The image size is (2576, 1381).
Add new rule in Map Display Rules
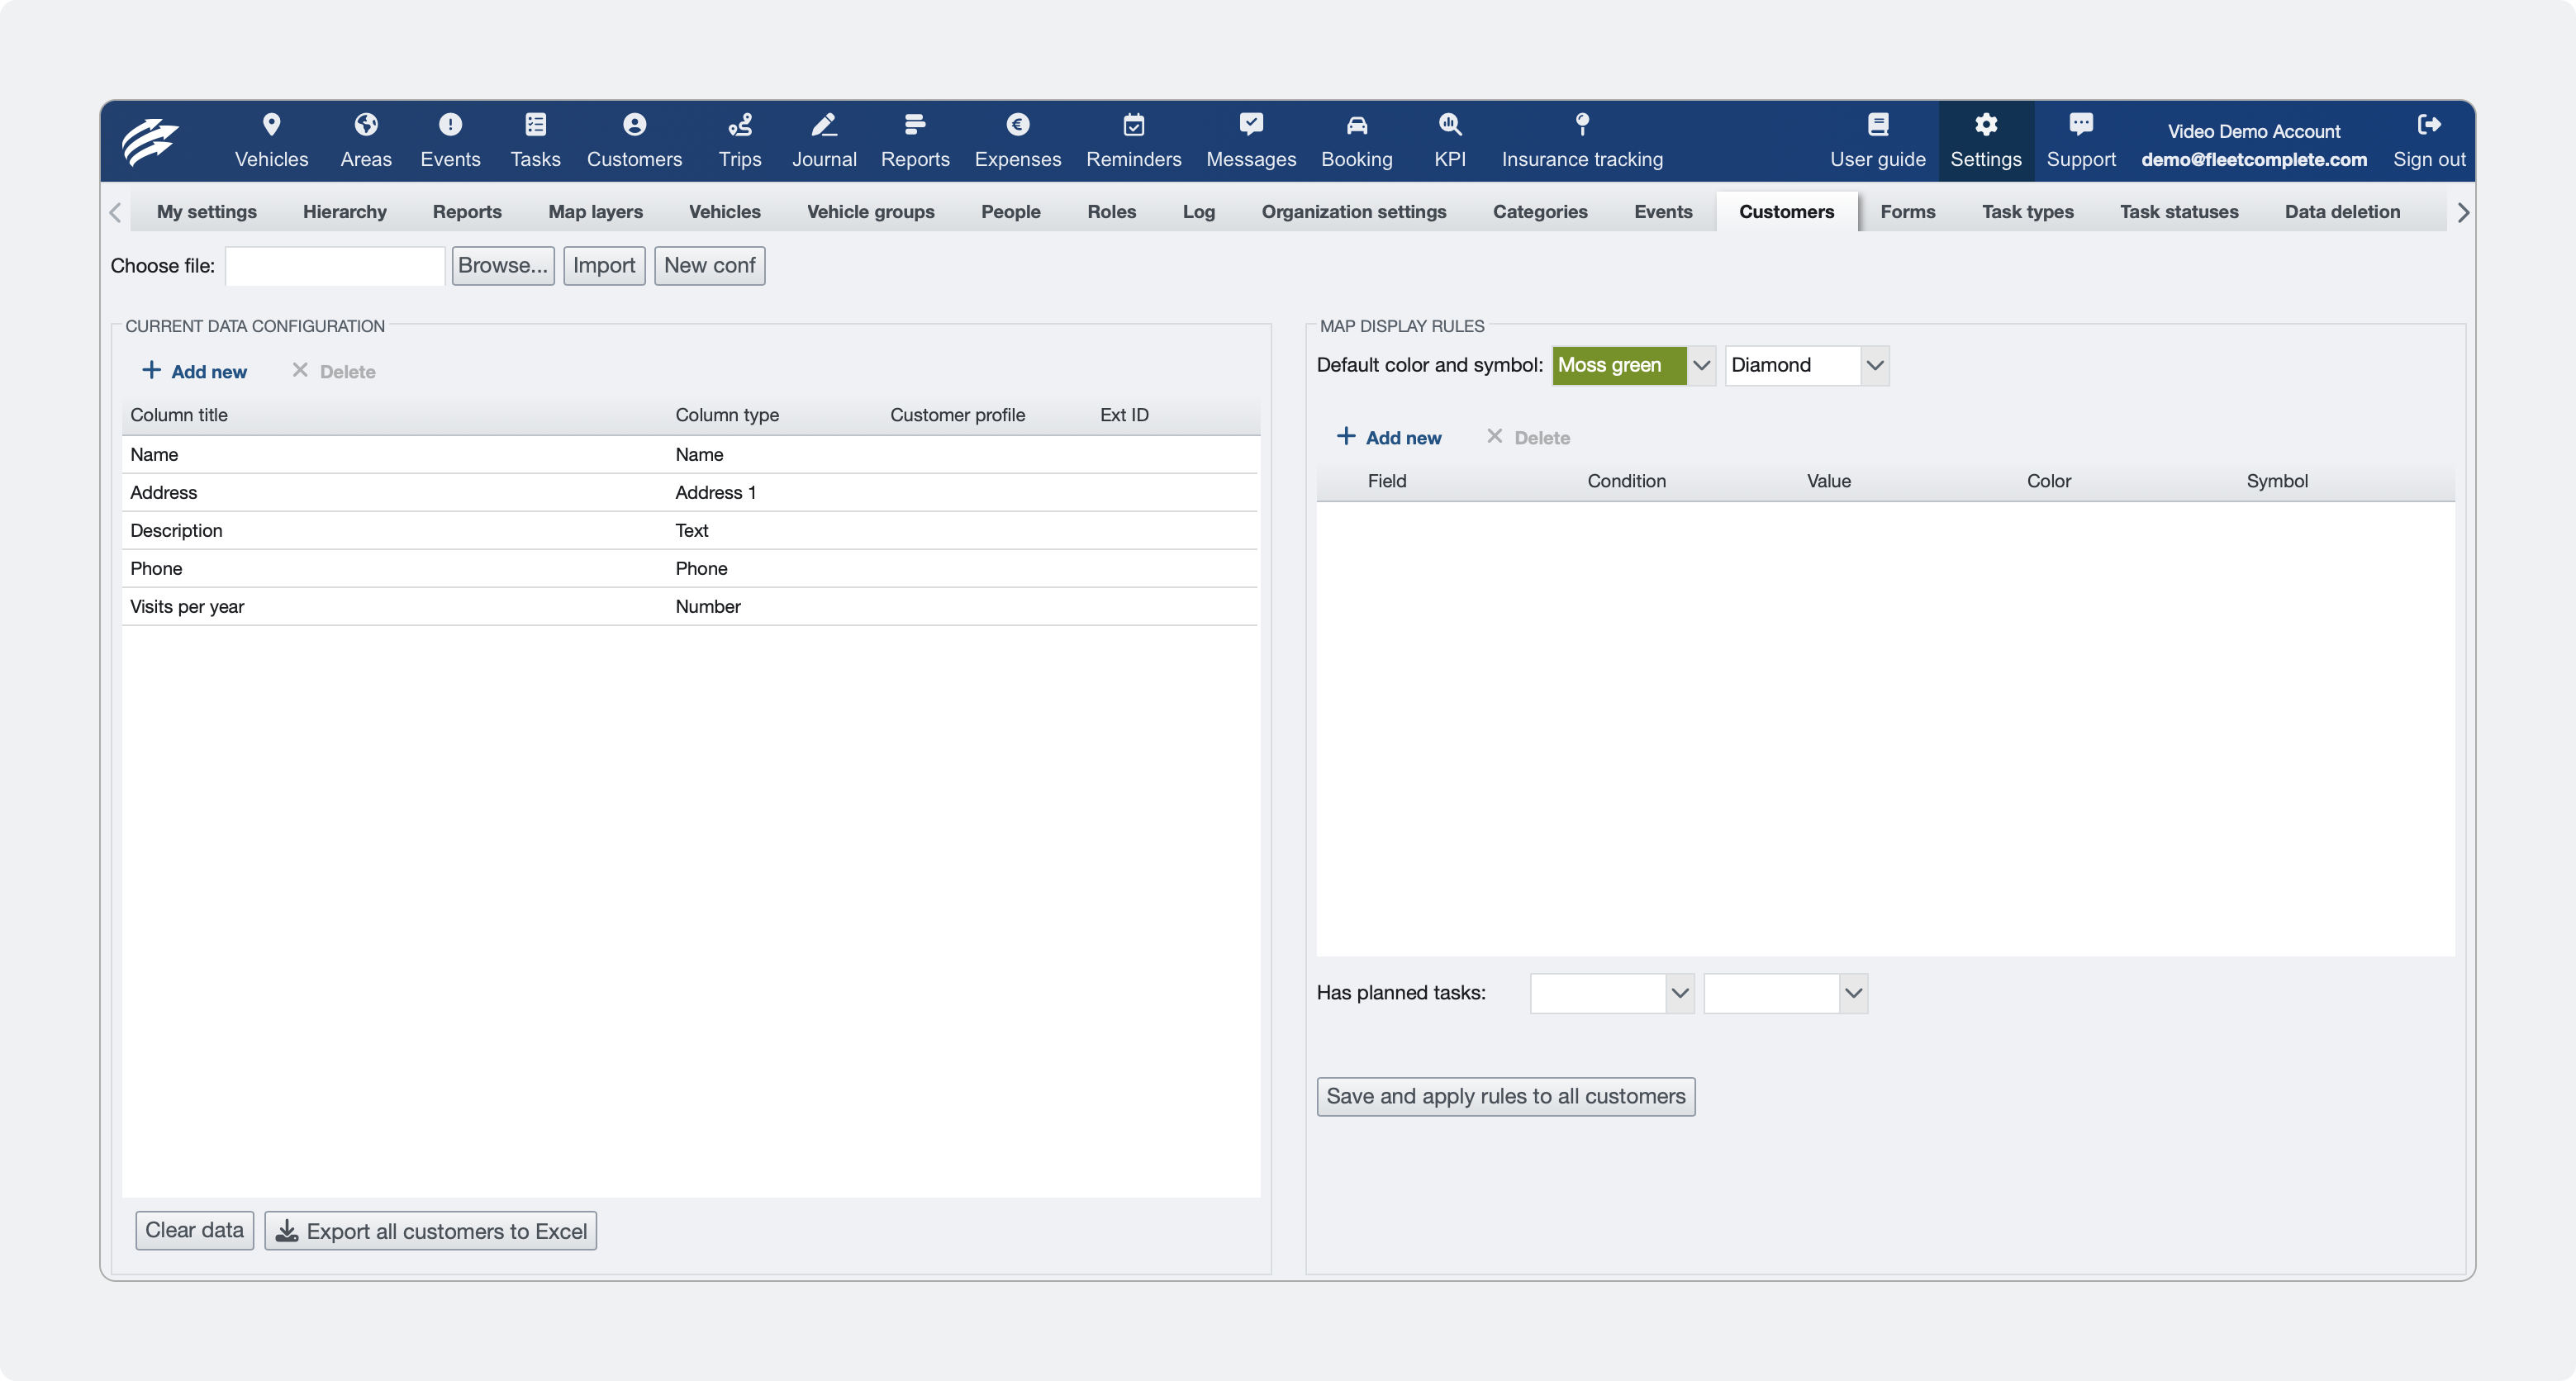click(x=1390, y=437)
